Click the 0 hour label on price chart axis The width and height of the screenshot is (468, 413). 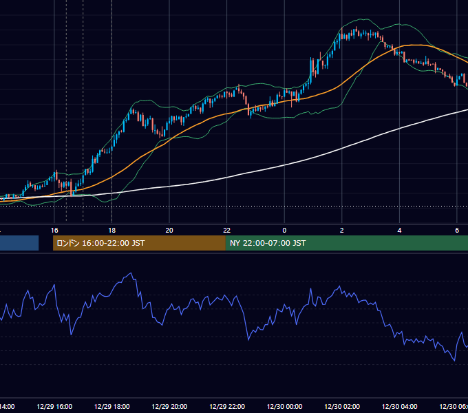coord(284,231)
